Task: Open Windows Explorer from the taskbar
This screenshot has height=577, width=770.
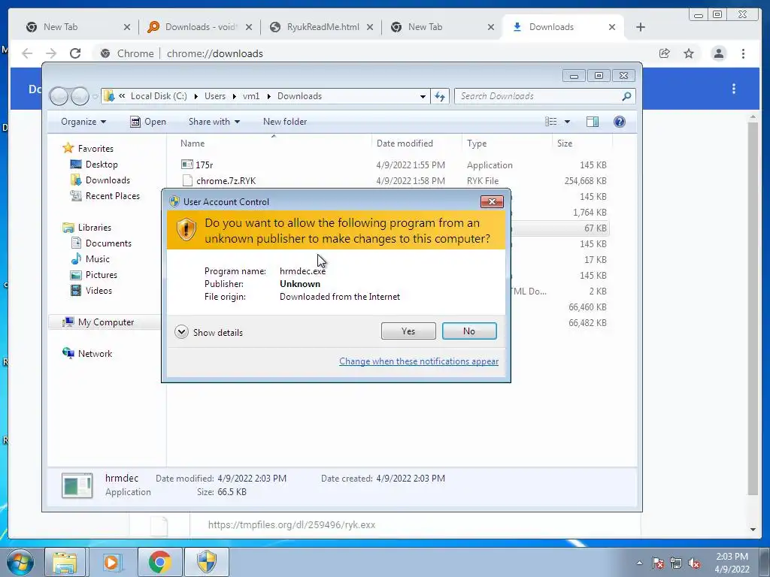Action: tap(65, 562)
